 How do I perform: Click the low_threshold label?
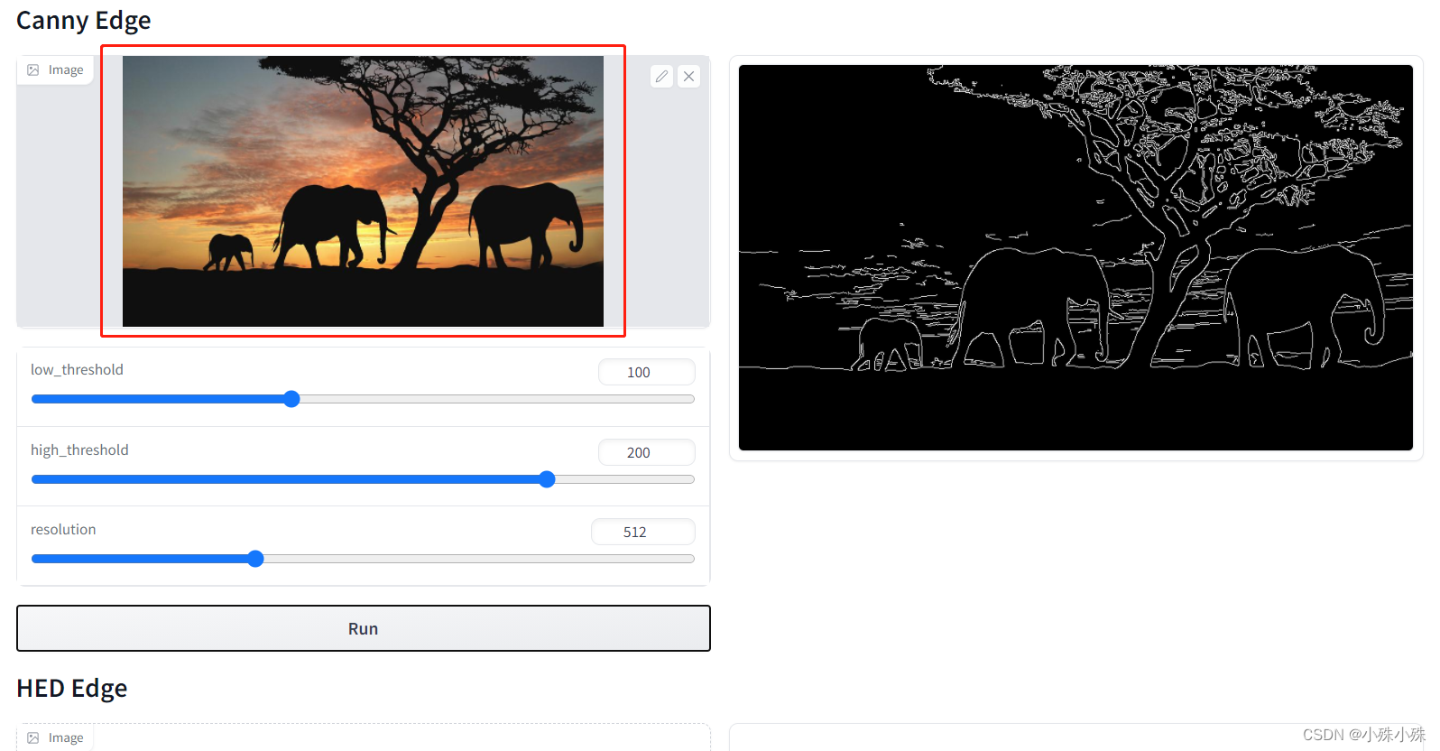77,369
